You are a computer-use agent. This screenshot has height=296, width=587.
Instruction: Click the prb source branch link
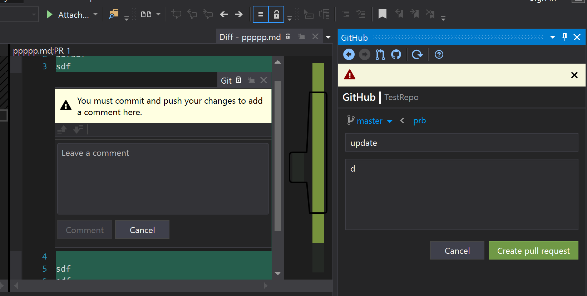click(x=420, y=121)
